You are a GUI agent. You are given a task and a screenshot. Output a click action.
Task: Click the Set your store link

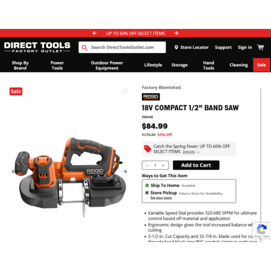tap(161, 198)
